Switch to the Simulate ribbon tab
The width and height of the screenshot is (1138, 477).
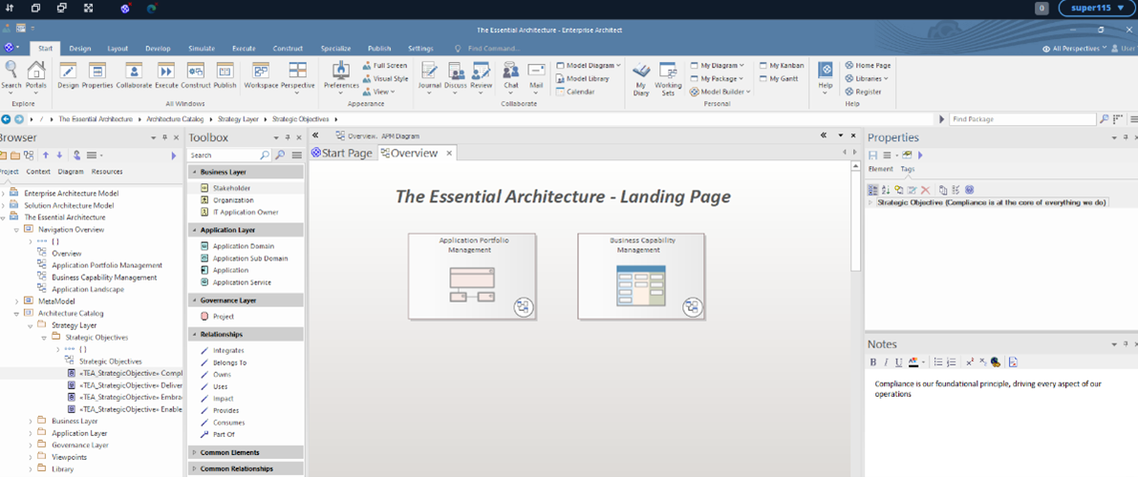coord(201,49)
